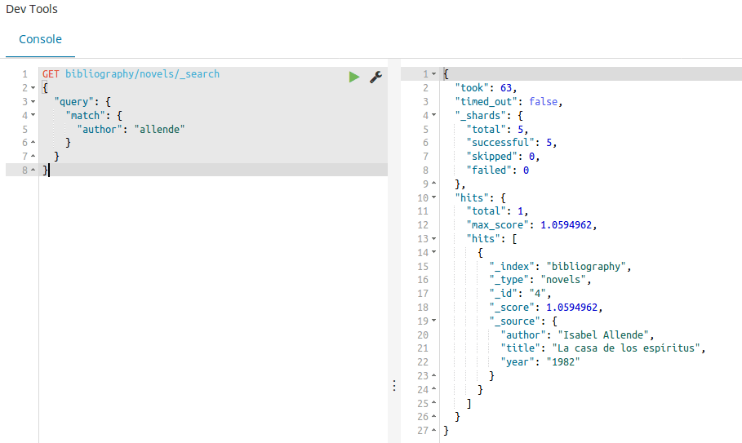Click the "Isabel Allende" author value

(x=603, y=334)
